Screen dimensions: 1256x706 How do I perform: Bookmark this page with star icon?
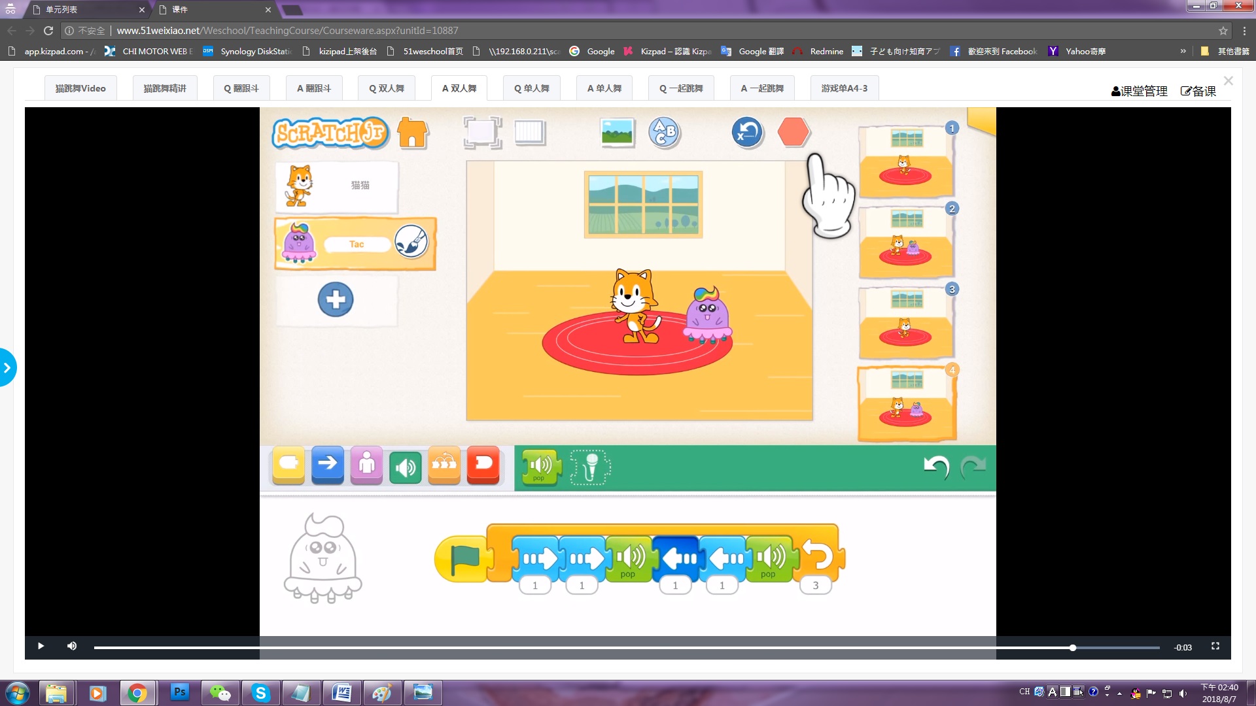coord(1223,31)
